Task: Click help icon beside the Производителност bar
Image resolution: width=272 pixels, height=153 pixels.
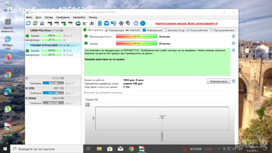Action: tap(233, 36)
